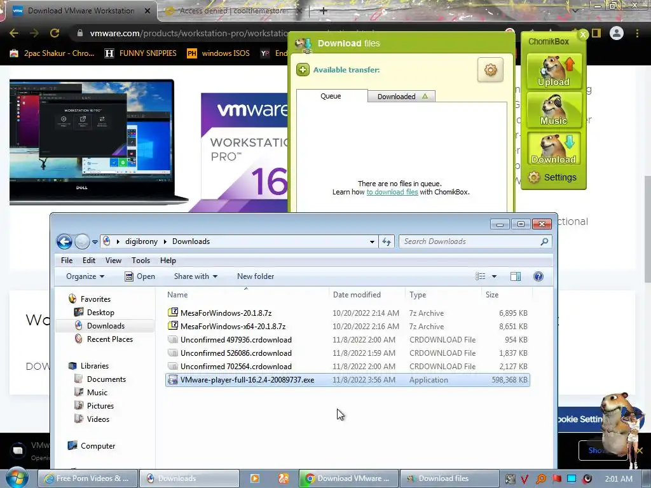This screenshot has height=488, width=651.
Task: Open the File menu in Explorer
Action: coord(66,260)
